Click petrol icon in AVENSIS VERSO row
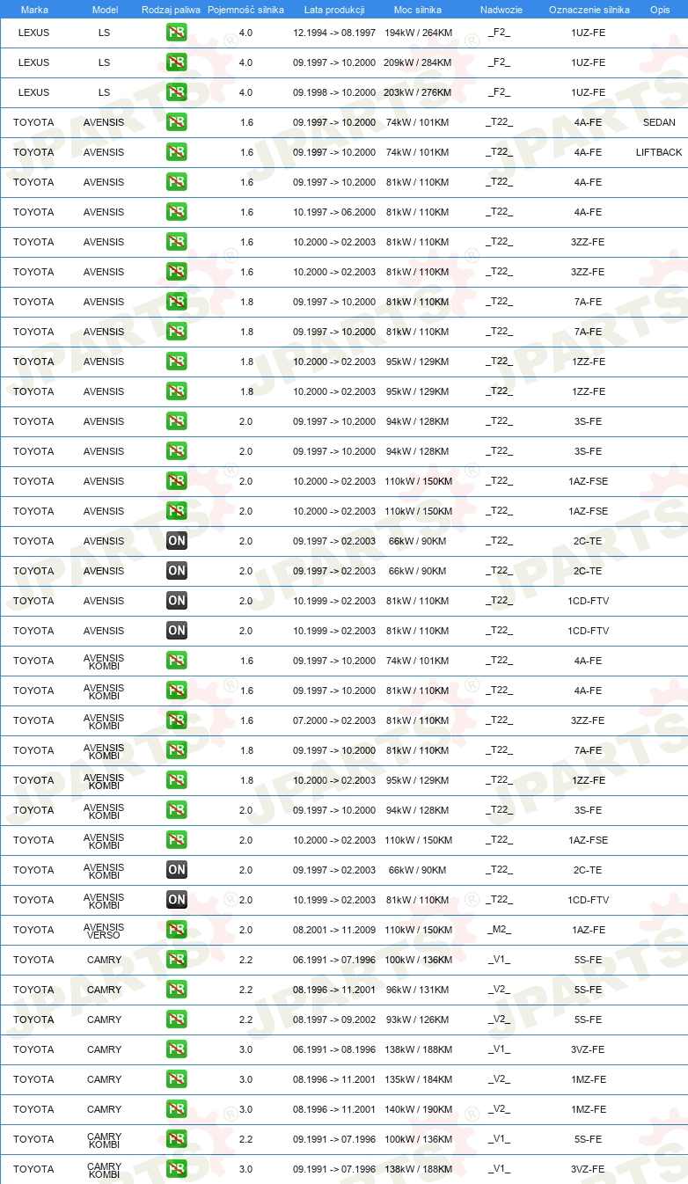Screen dimensions: 688x1184 point(176,930)
